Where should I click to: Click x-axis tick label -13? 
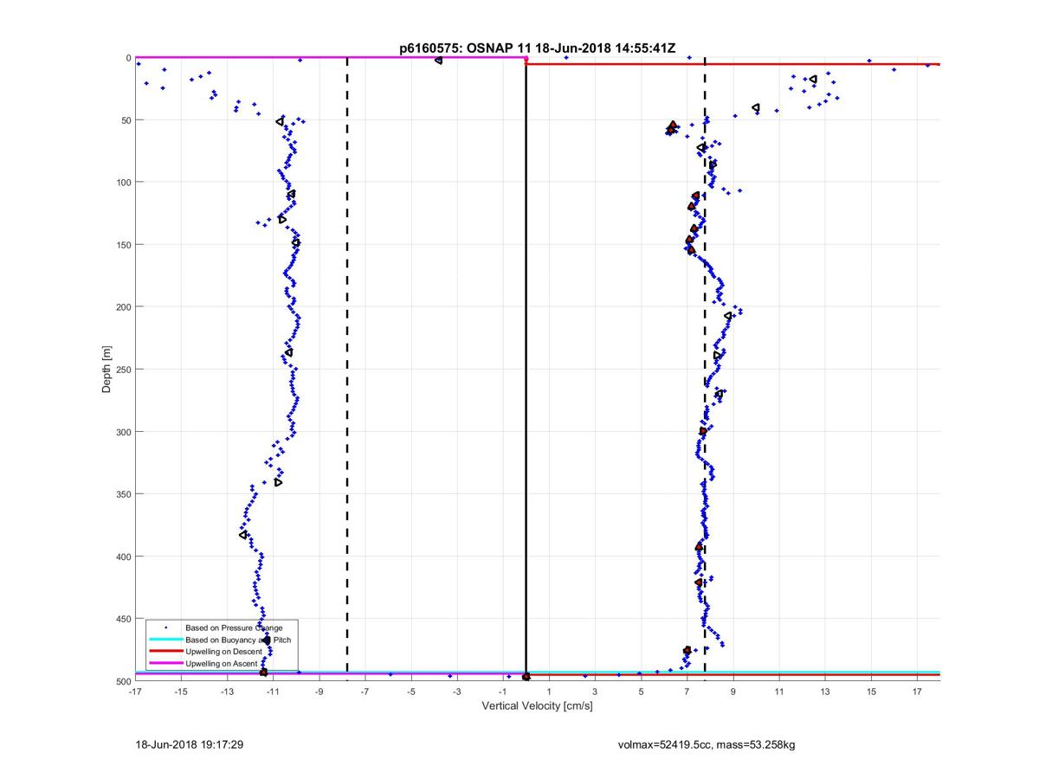coord(227,692)
